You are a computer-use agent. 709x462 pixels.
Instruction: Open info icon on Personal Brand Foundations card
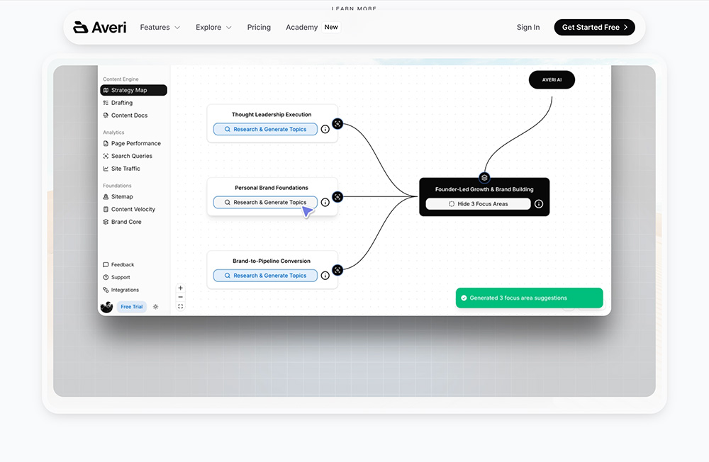(325, 203)
